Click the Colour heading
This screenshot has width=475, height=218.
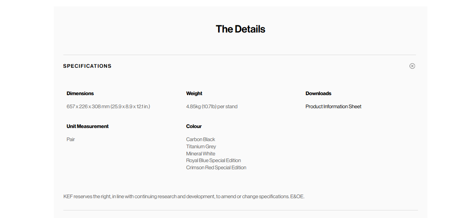pos(194,126)
